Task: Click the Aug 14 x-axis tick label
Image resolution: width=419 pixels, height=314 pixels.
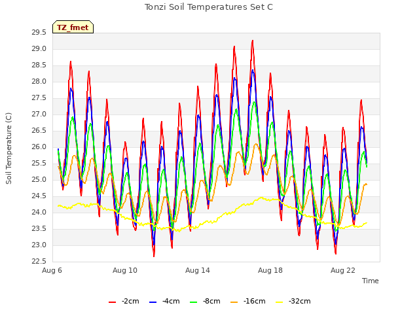Action: click(198, 270)
